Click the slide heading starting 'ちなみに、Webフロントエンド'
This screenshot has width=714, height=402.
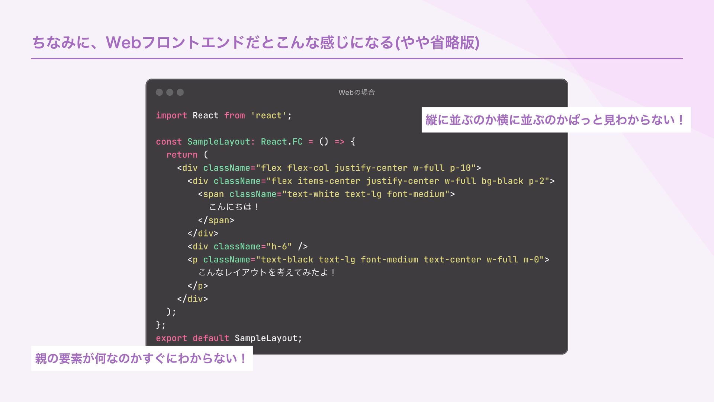pyautogui.click(x=255, y=42)
